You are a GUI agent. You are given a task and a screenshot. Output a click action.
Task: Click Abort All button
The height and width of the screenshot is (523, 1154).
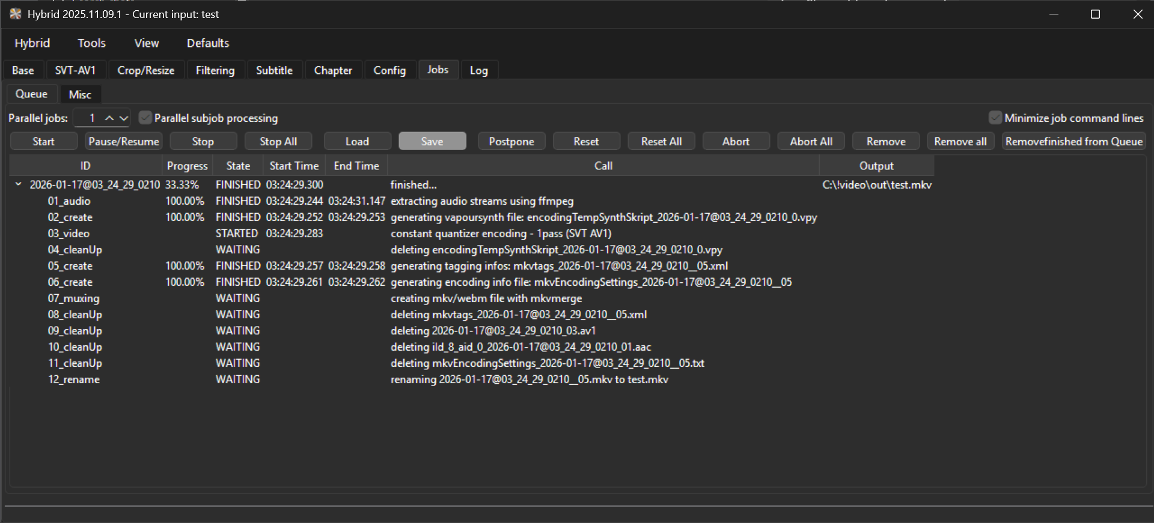(x=810, y=142)
